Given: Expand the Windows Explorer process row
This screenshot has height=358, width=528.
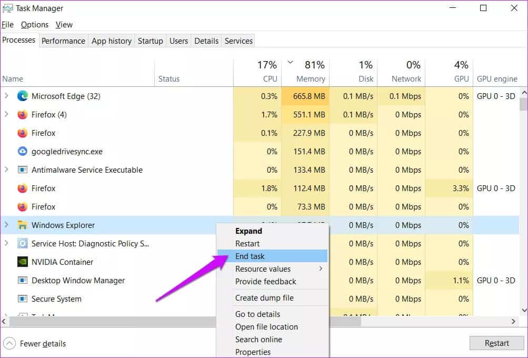Looking at the screenshot, I should point(6,225).
